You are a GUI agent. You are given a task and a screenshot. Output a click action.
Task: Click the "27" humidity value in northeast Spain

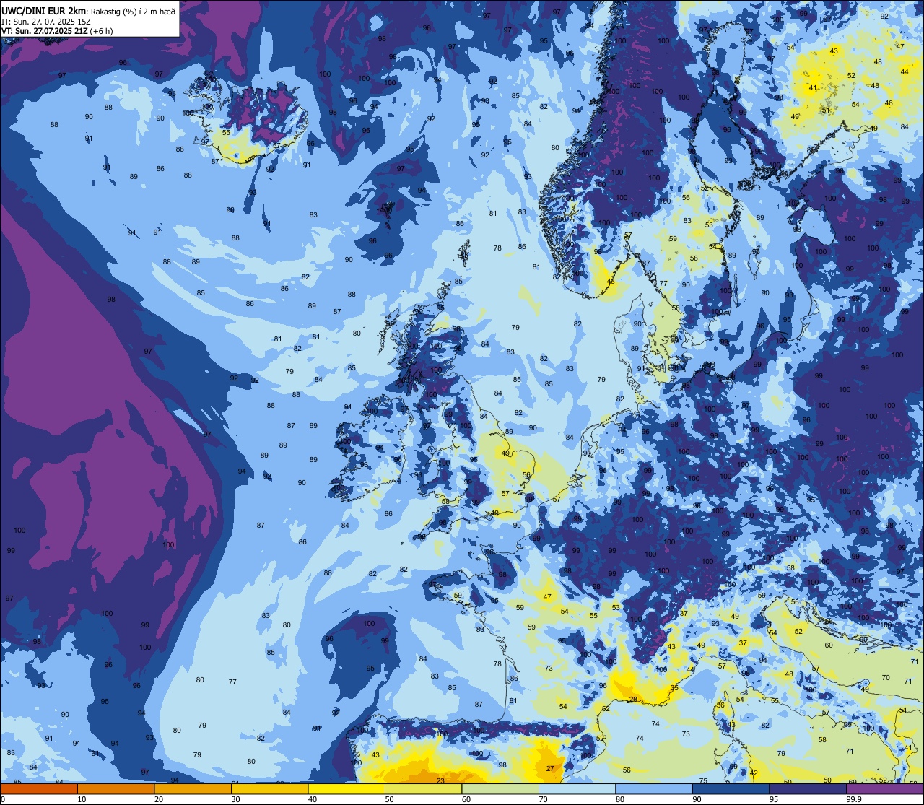click(x=550, y=768)
